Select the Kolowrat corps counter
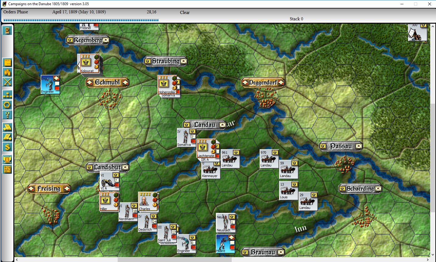The image size is (436, 262). tap(89, 63)
